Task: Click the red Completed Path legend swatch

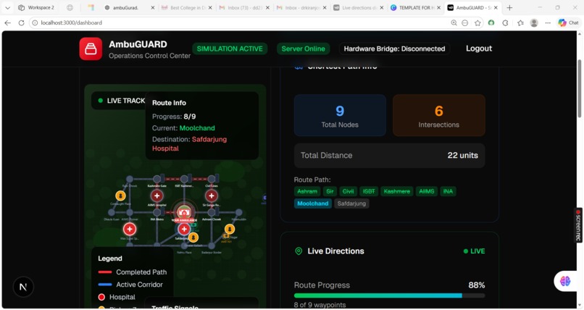Action: pos(104,272)
